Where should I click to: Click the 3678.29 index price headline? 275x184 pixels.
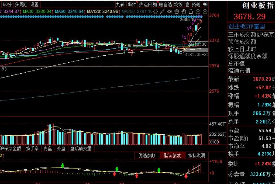point(250,16)
